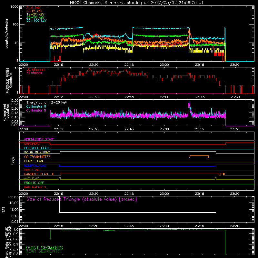Select the SC_IN_SUNLIGHT flag label

pyautogui.click(x=37, y=152)
